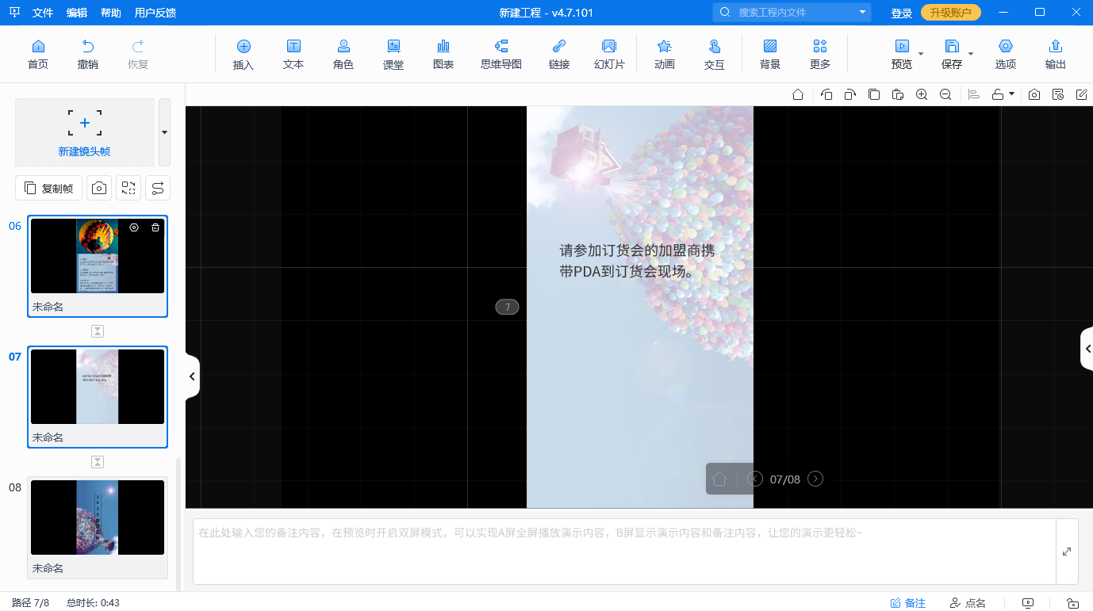
Task: Open the 动画 animation tool
Action: coord(665,54)
